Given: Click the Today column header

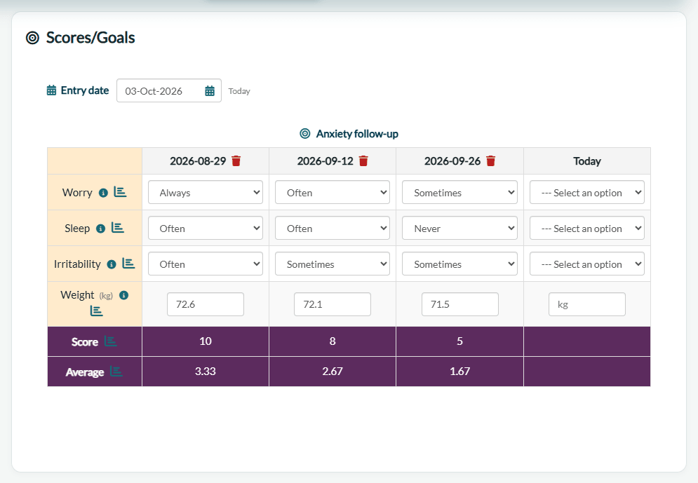Looking at the screenshot, I should pyautogui.click(x=587, y=161).
